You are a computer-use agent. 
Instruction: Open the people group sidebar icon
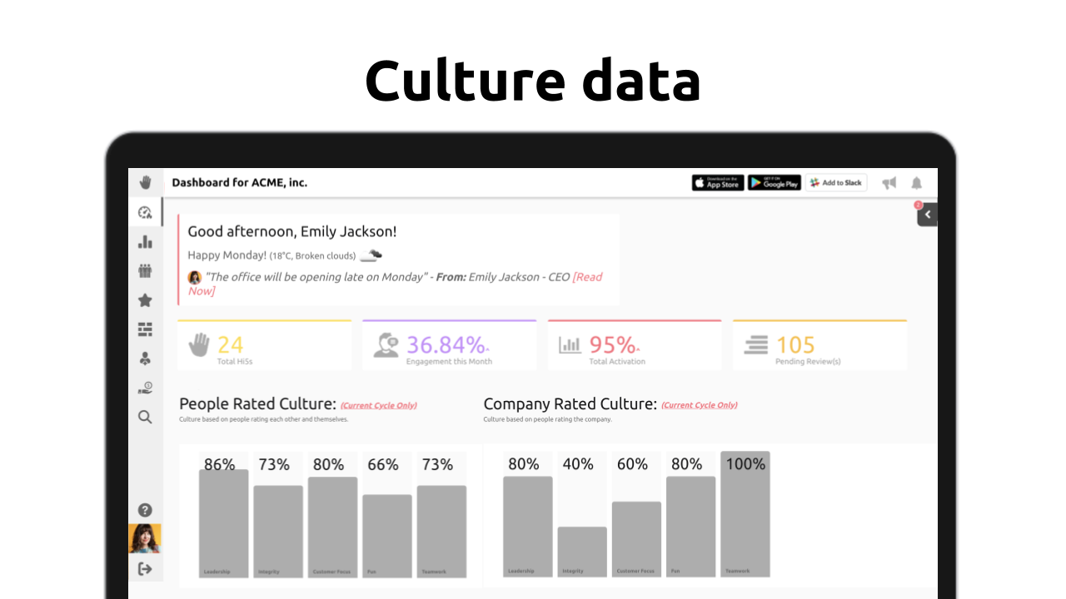coord(145,271)
